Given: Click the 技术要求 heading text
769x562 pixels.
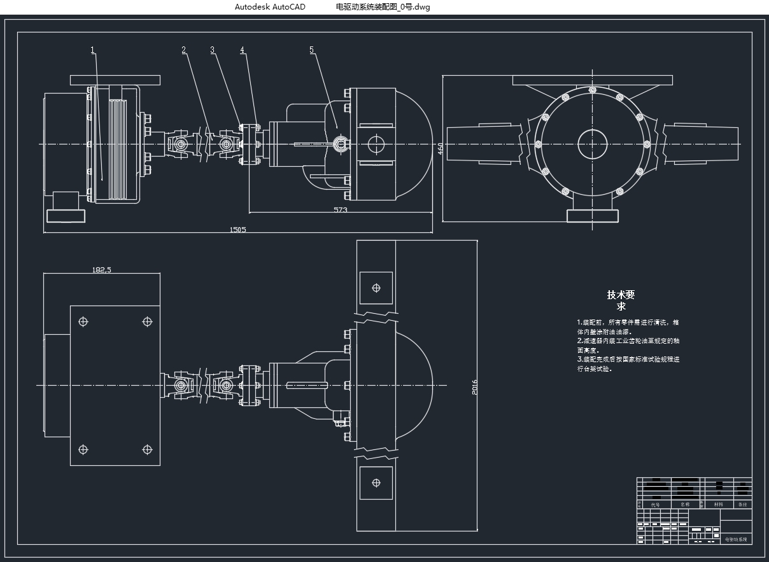Looking at the screenshot, I should tap(621, 300).
